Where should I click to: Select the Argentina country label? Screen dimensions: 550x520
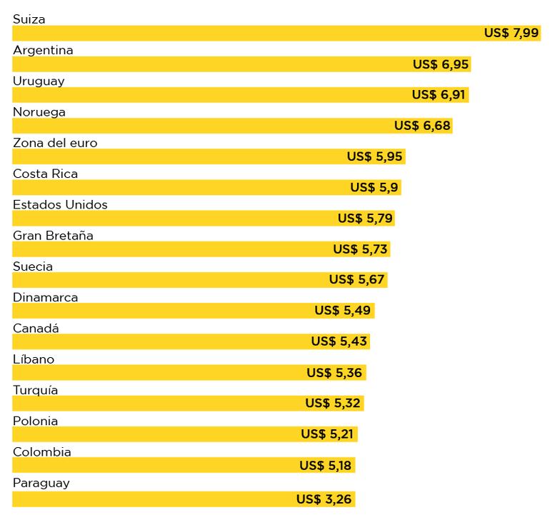click(43, 50)
